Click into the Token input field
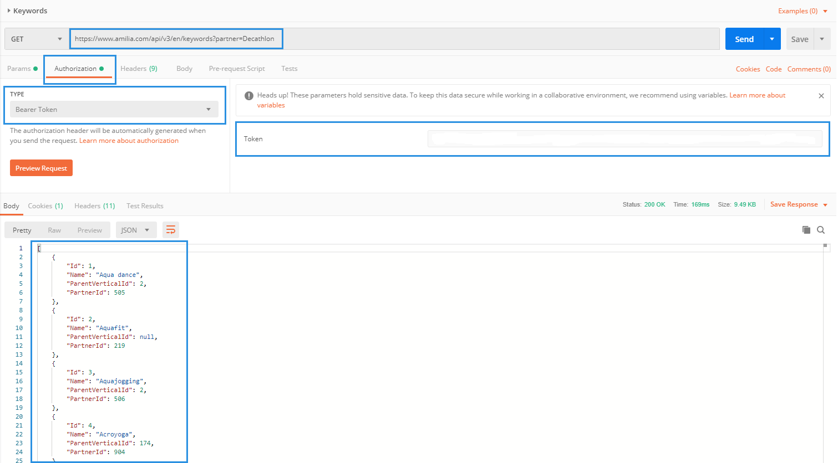 [x=624, y=139]
